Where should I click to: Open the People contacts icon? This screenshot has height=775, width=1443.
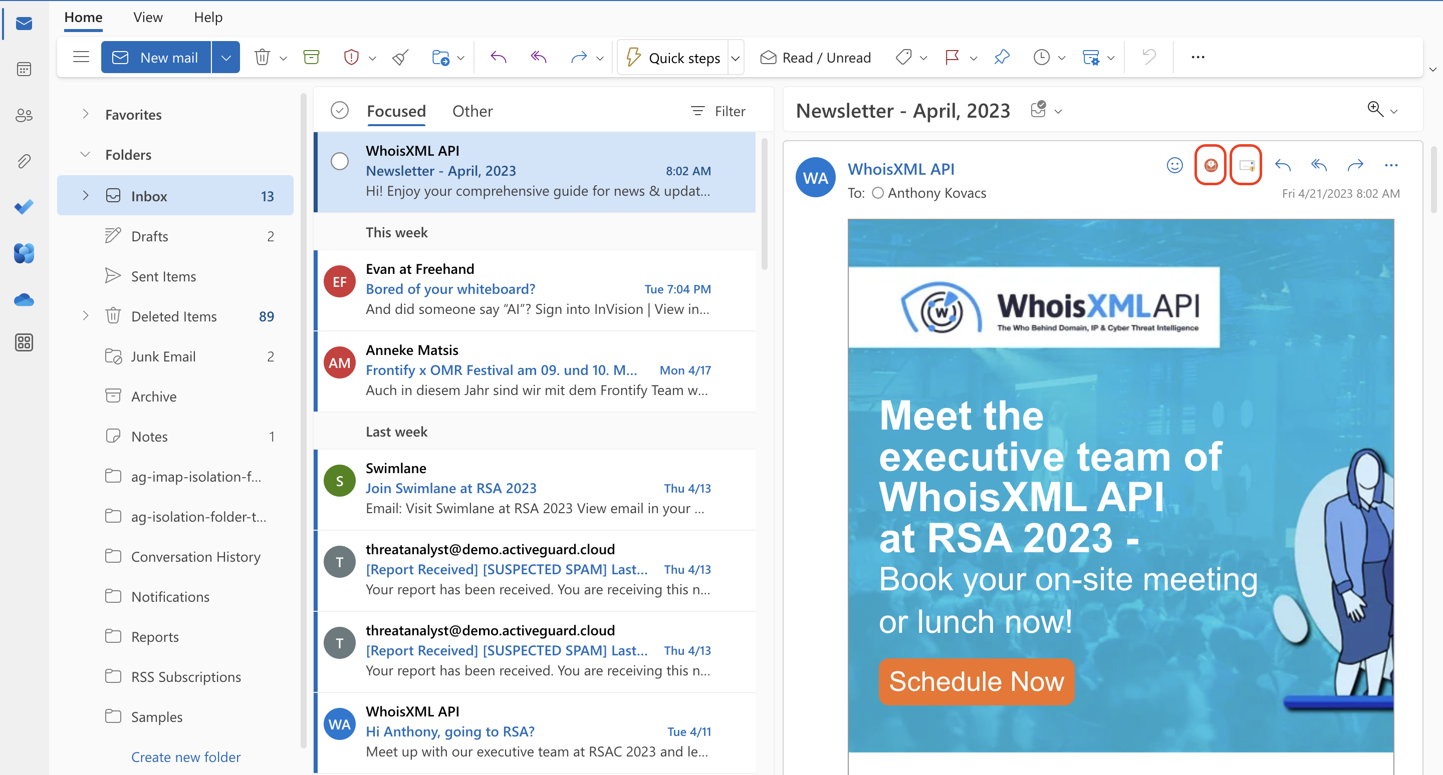24,115
